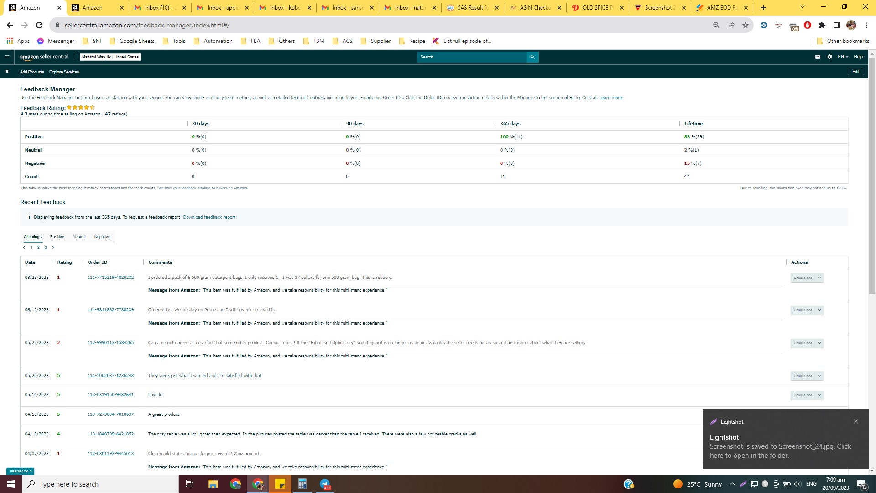Click the Seller Central search field
The height and width of the screenshot is (493, 876).
click(x=472, y=57)
